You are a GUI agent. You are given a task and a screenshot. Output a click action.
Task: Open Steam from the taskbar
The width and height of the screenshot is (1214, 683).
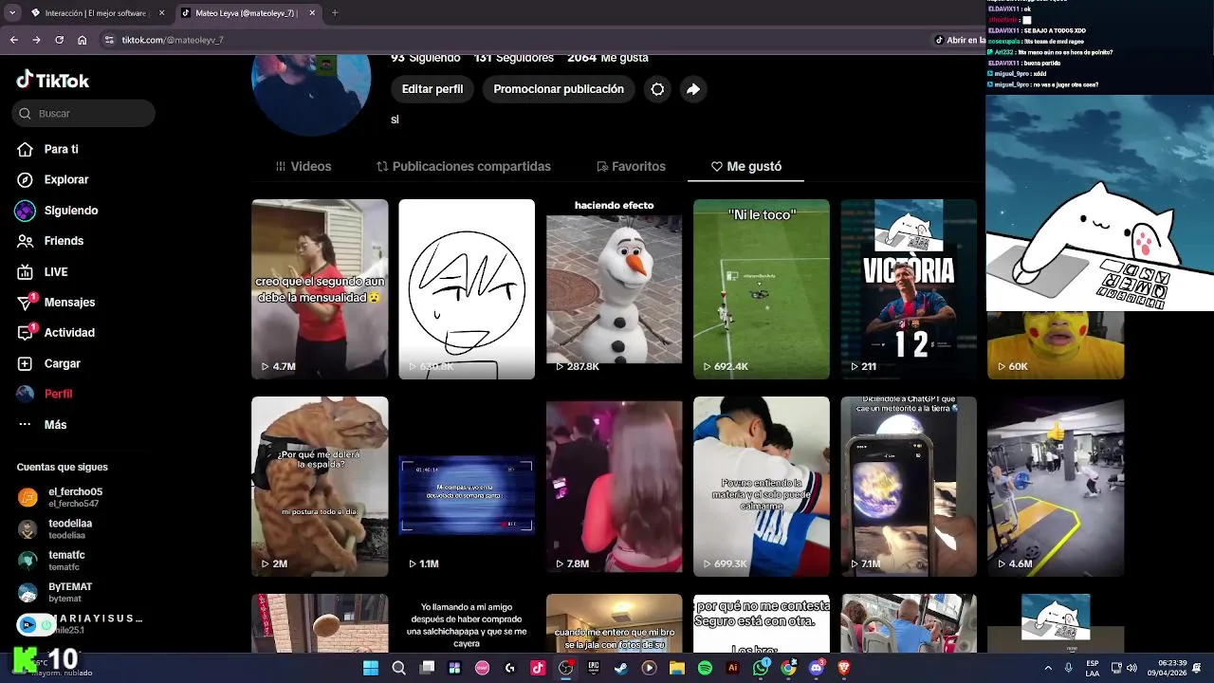pos(620,668)
